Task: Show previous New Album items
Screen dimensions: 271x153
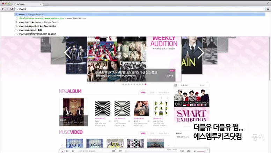Action: (161, 98)
